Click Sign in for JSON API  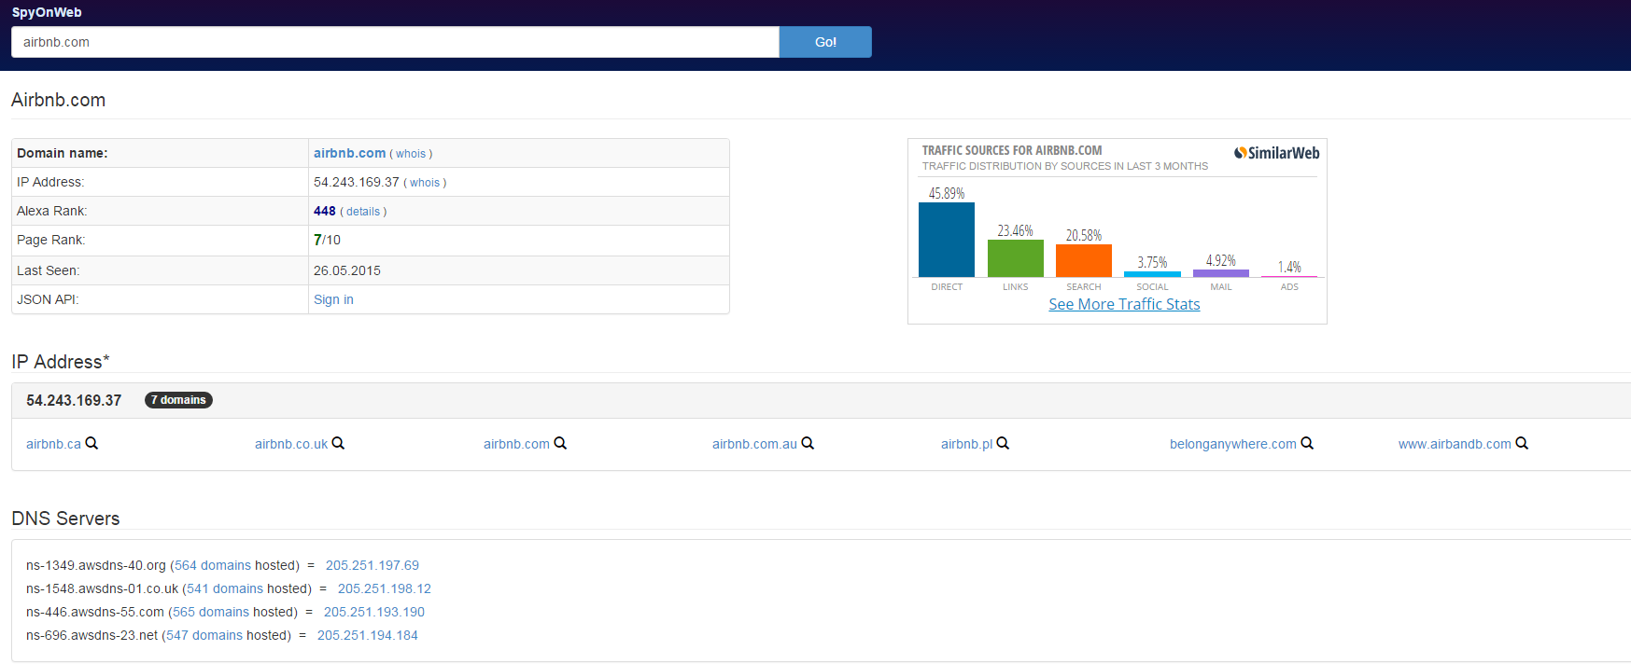pos(333,299)
